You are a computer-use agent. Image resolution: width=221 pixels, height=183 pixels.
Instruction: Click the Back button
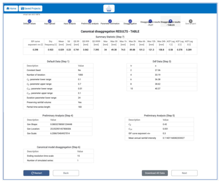pyautogui.click(x=66, y=173)
